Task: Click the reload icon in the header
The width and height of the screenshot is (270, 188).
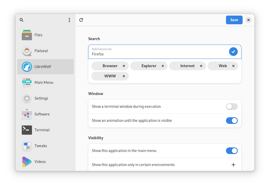Action: tap(81, 20)
